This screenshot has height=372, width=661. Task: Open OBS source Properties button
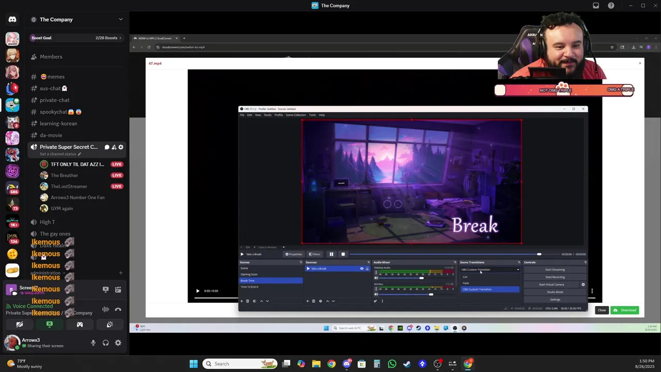[x=294, y=254]
